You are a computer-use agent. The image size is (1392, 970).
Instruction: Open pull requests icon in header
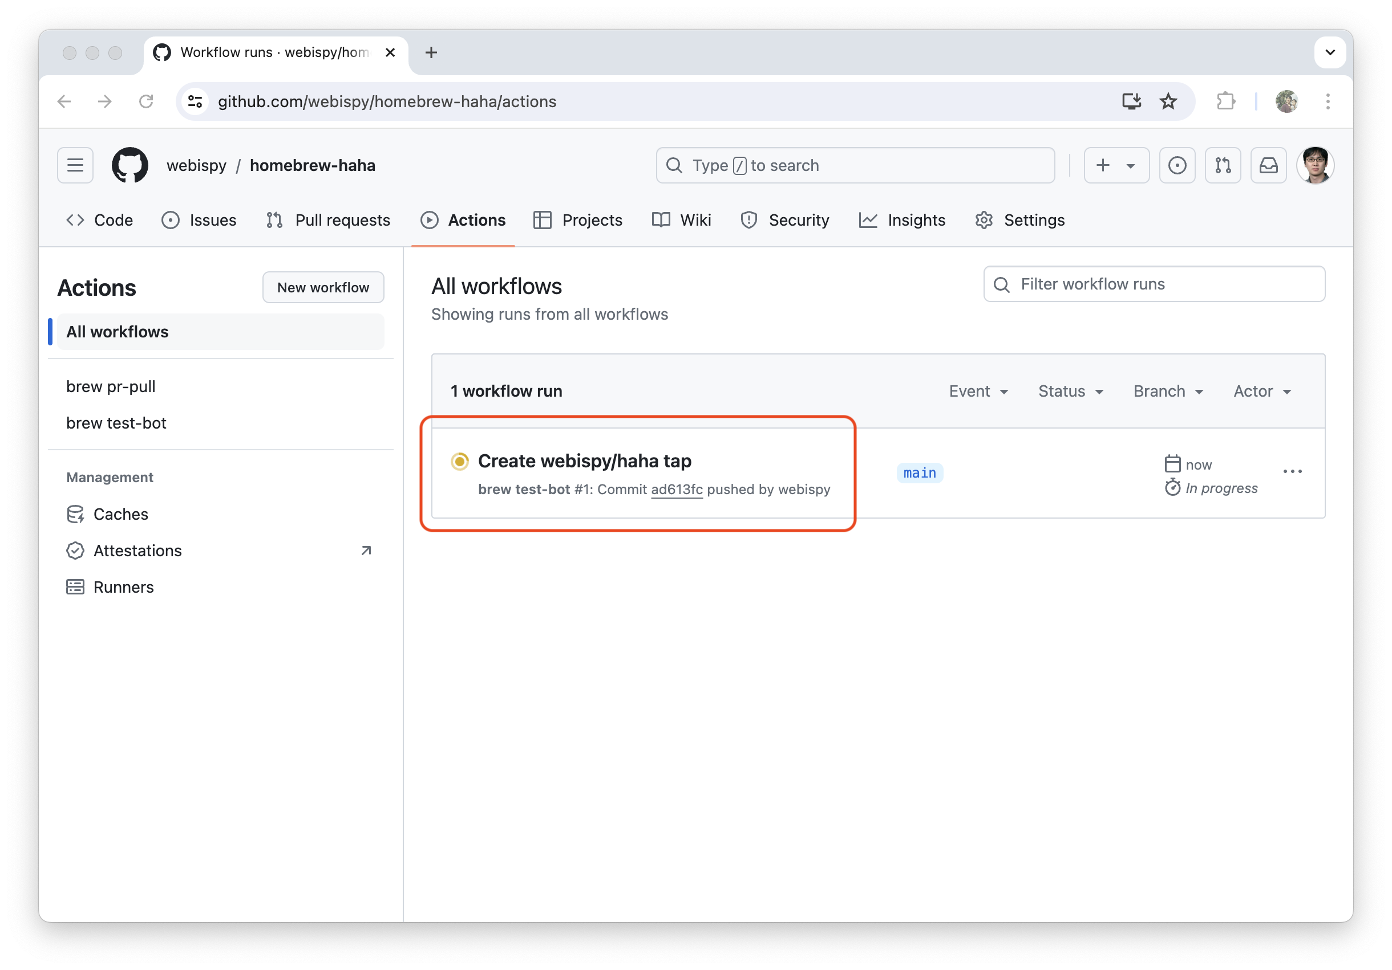click(1223, 165)
